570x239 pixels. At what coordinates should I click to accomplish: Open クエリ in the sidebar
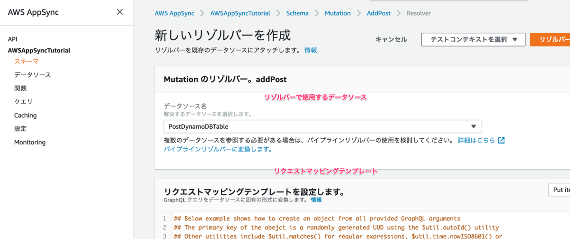coord(23,102)
